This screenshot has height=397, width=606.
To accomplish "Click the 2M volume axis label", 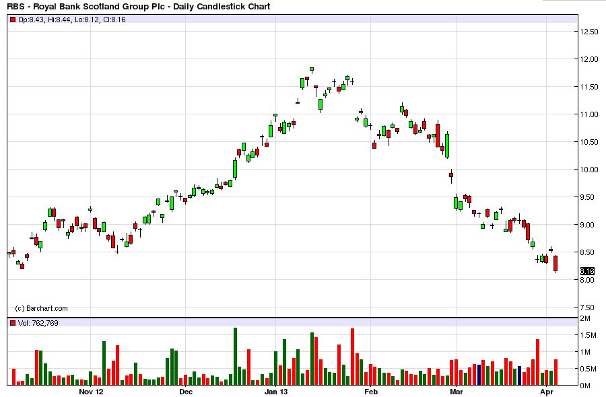I will (585, 318).
